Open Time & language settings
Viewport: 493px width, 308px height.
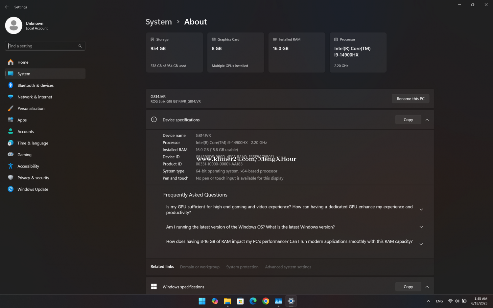45,143
